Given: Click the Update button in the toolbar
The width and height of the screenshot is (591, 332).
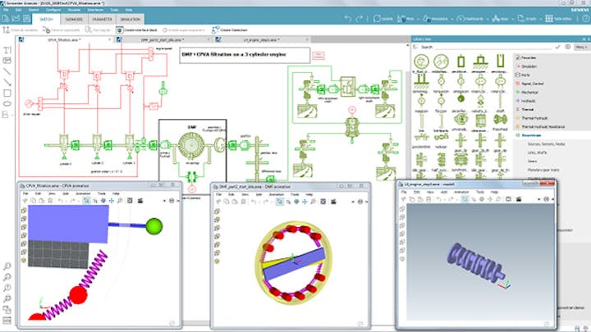Looking at the screenshot, I should tap(383, 18).
